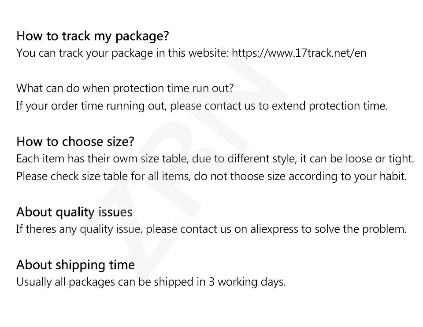The width and height of the screenshot is (423, 327).
Task: Select the 'About shipping time' heading
Action: [x=75, y=265]
